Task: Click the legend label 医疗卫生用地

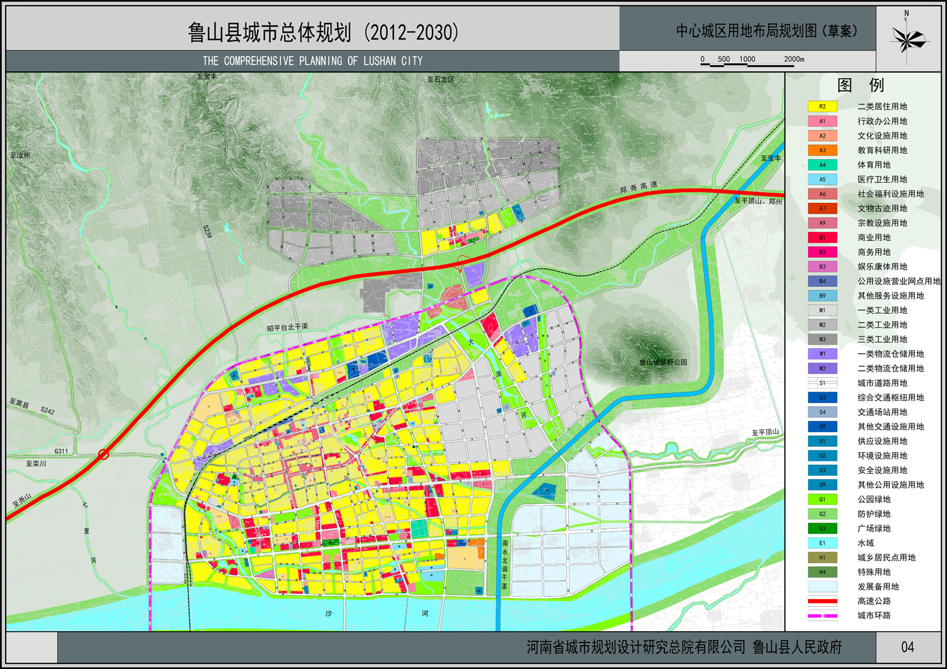Action: (882, 179)
